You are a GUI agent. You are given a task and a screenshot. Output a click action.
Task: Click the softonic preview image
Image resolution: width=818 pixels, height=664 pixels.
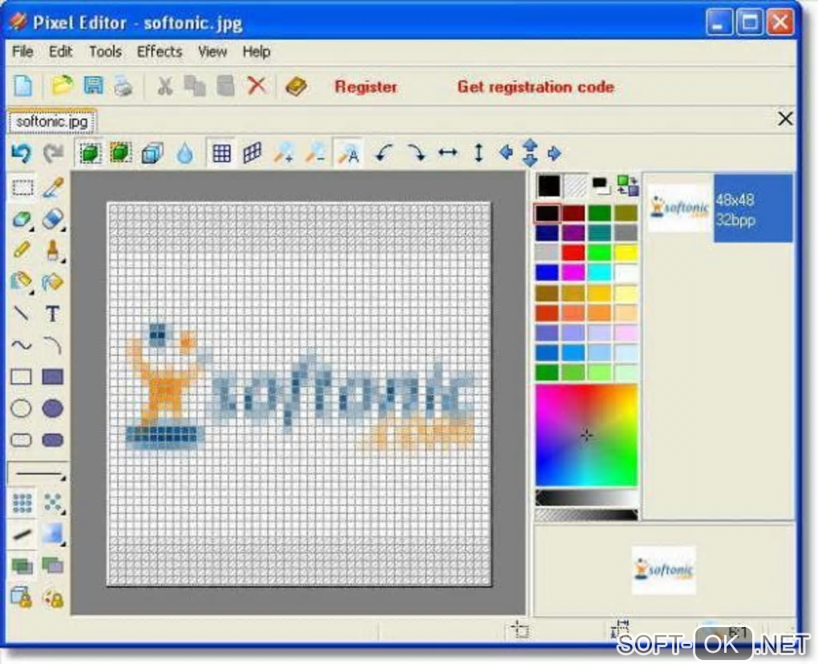click(663, 570)
